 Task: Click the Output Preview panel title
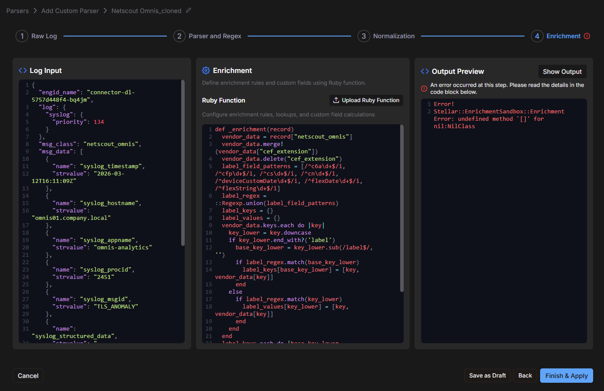pos(458,71)
